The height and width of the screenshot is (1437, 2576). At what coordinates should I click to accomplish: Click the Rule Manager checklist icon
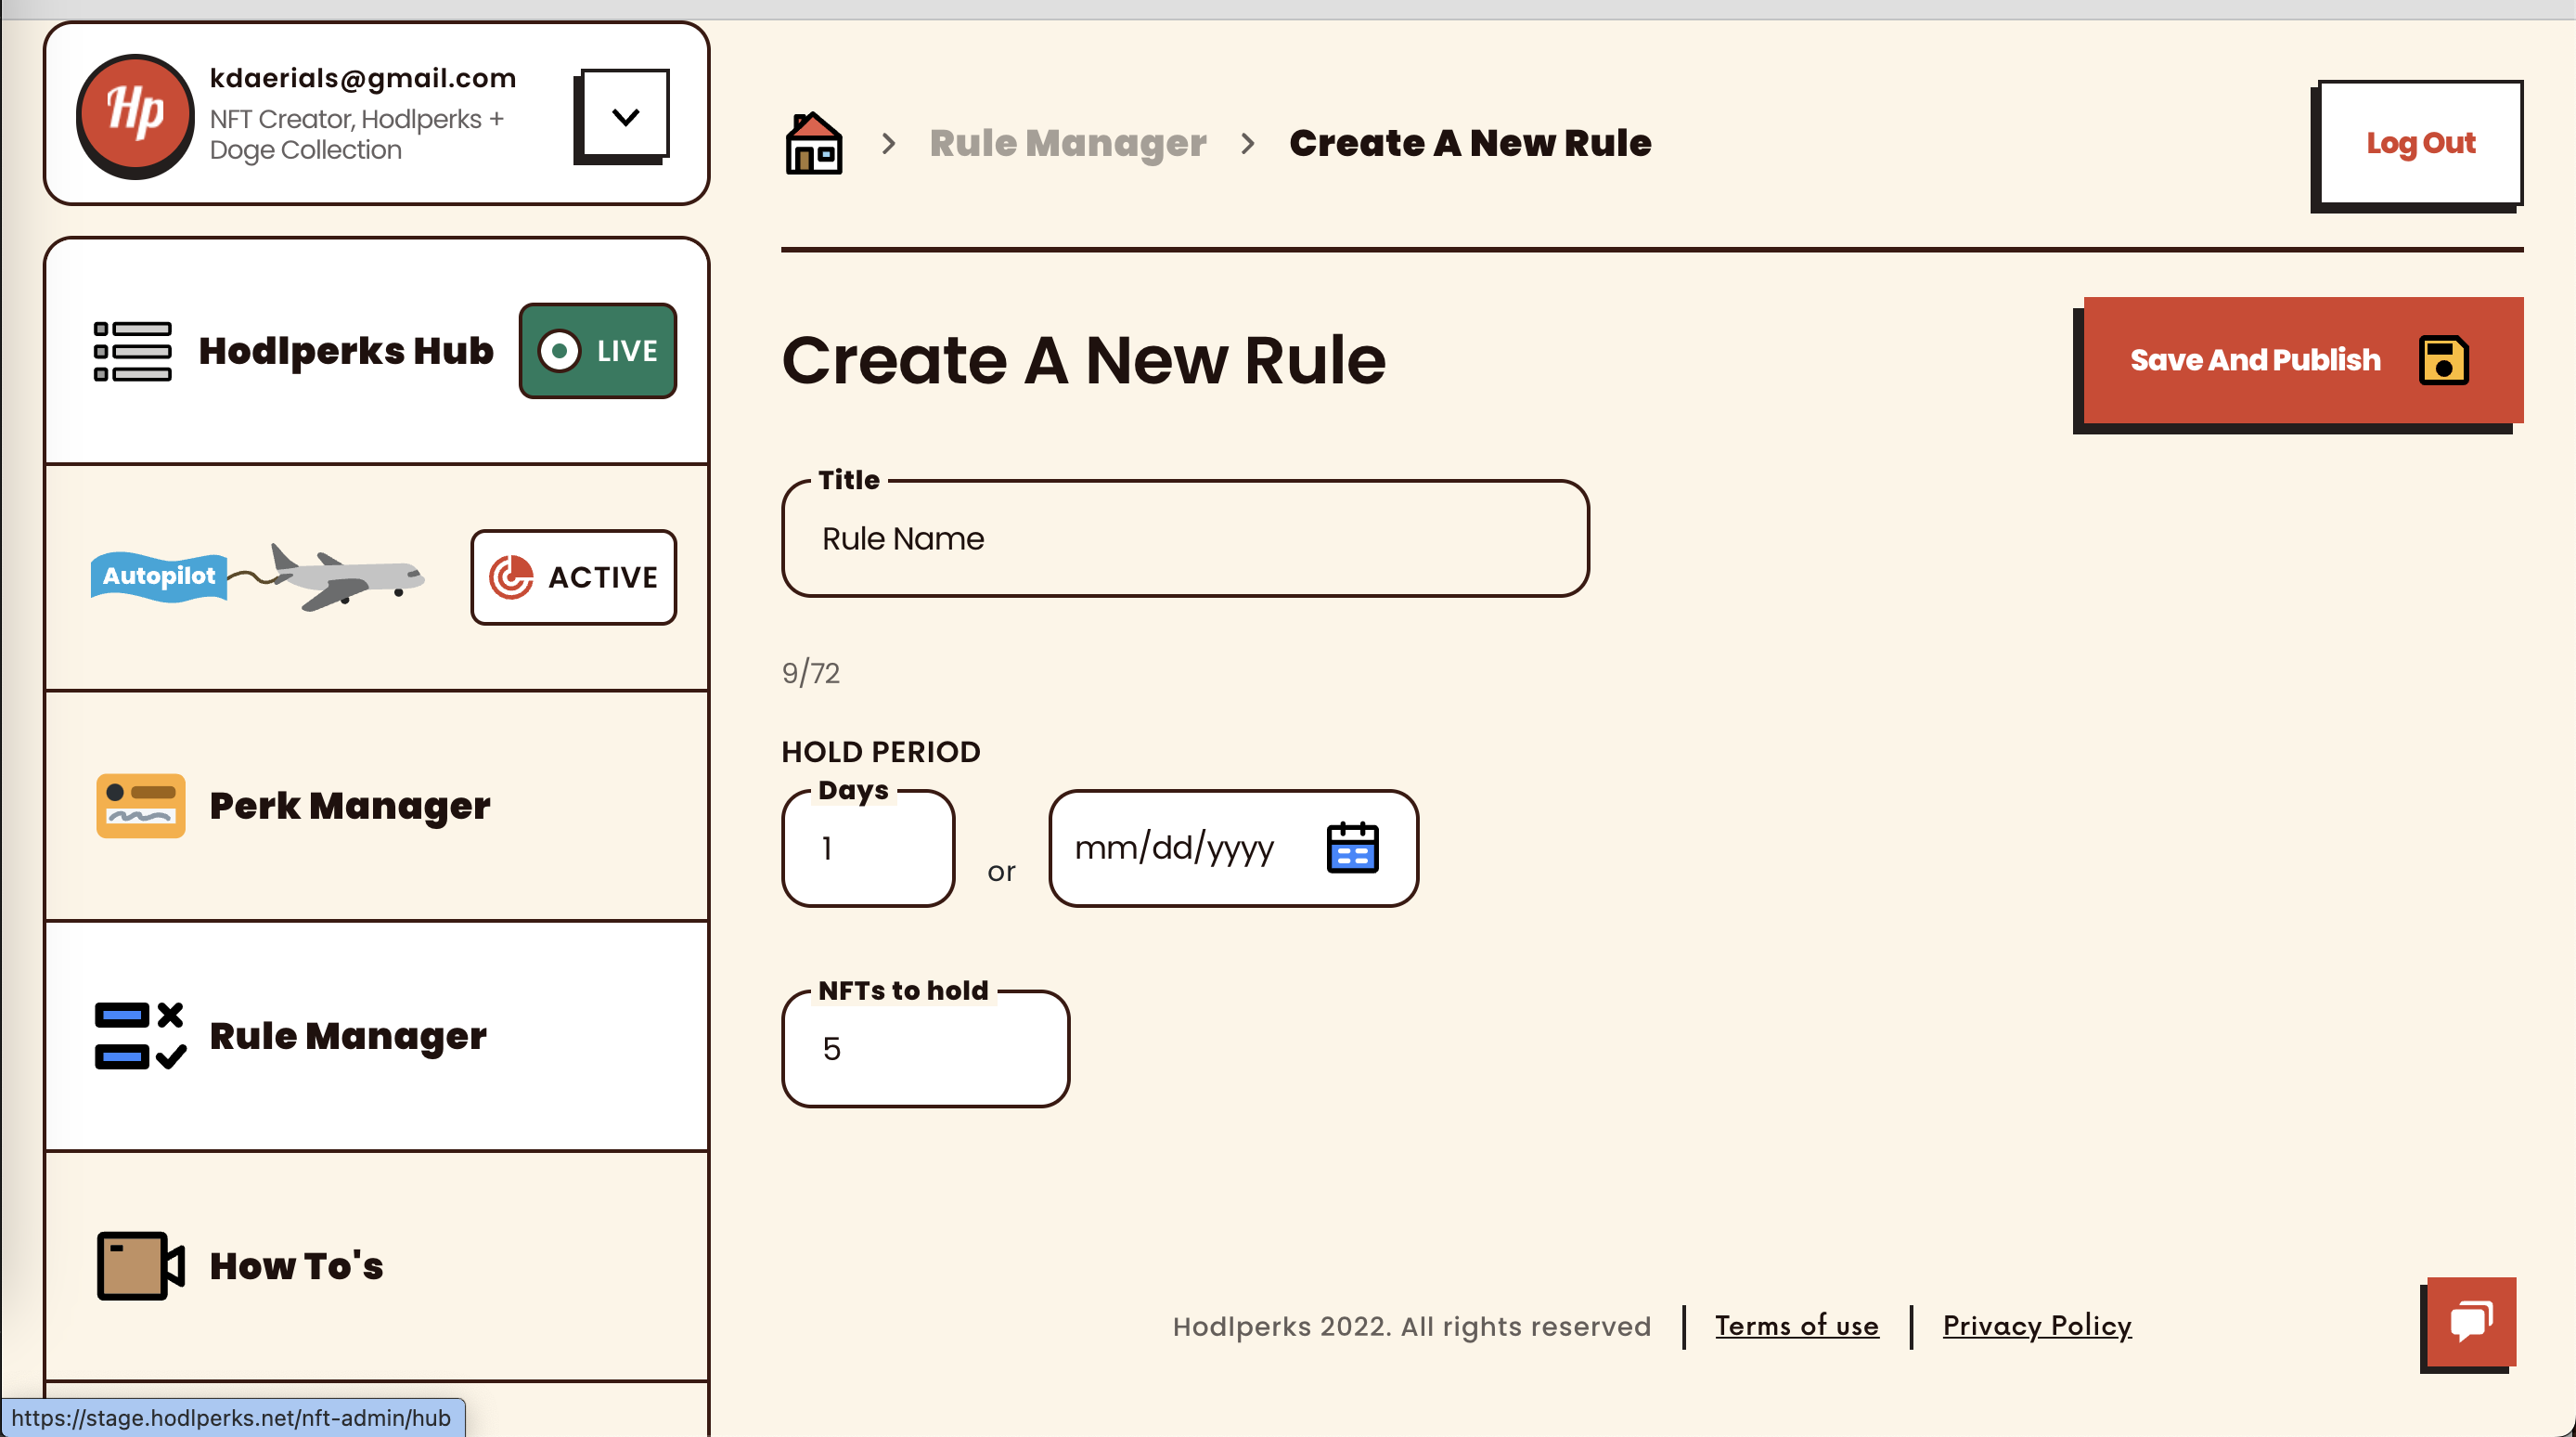click(x=141, y=1036)
